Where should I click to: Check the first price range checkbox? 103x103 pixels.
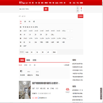tap(23, 31)
